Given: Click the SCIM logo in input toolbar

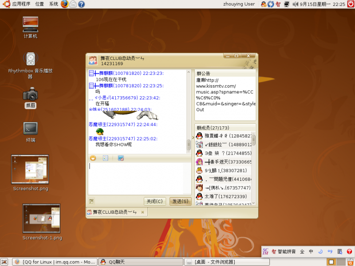Looking at the screenshot, I should [x=265, y=251].
